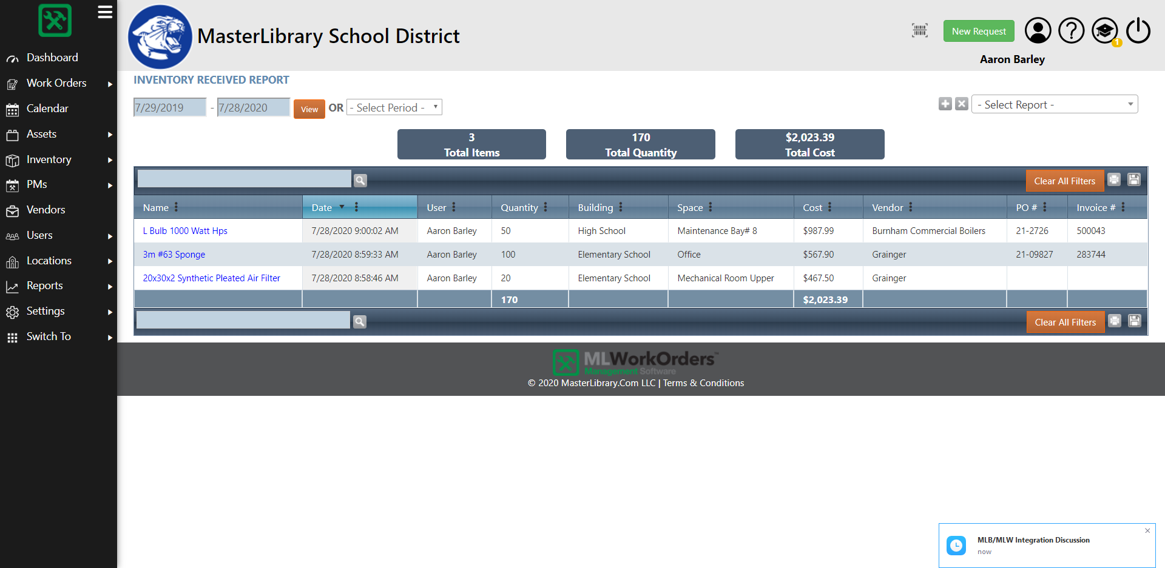The image size is (1165, 568).
Task: Open the user profile icon
Action: click(x=1038, y=30)
